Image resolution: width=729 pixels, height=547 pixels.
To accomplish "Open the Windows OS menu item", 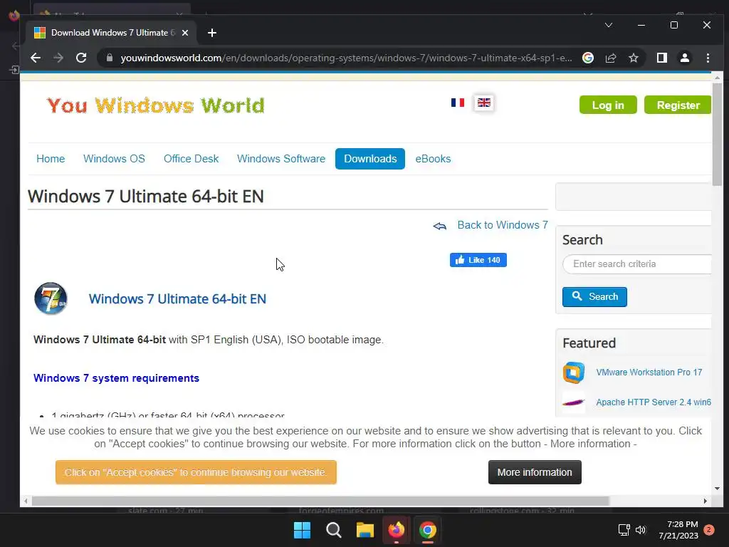I will [114, 159].
